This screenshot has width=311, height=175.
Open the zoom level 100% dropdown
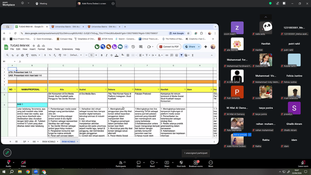tap(35, 55)
